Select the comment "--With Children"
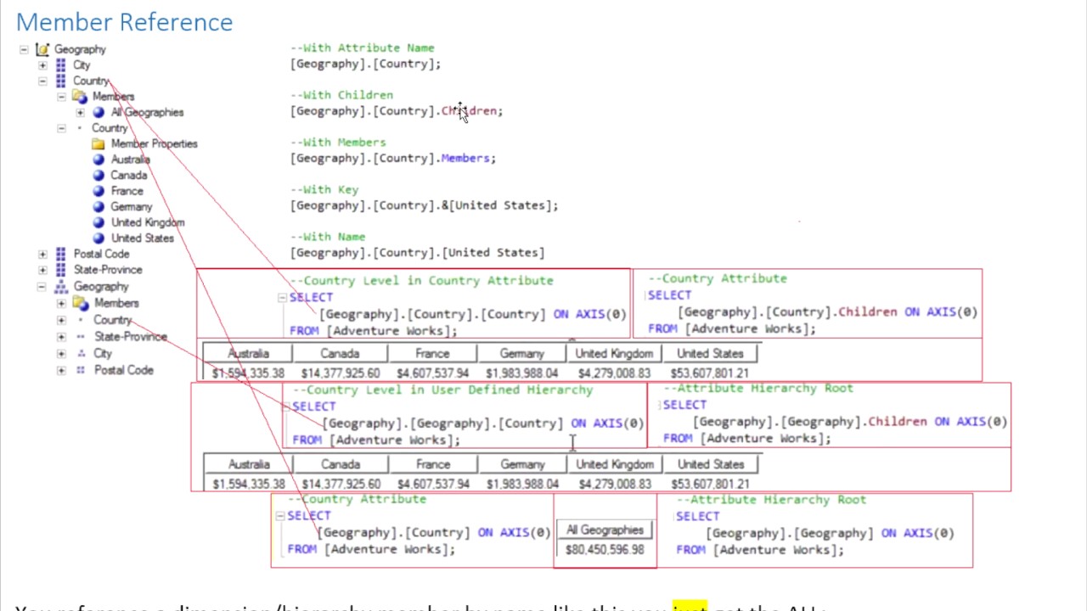This screenshot has width=1087, height=611. 342,95
